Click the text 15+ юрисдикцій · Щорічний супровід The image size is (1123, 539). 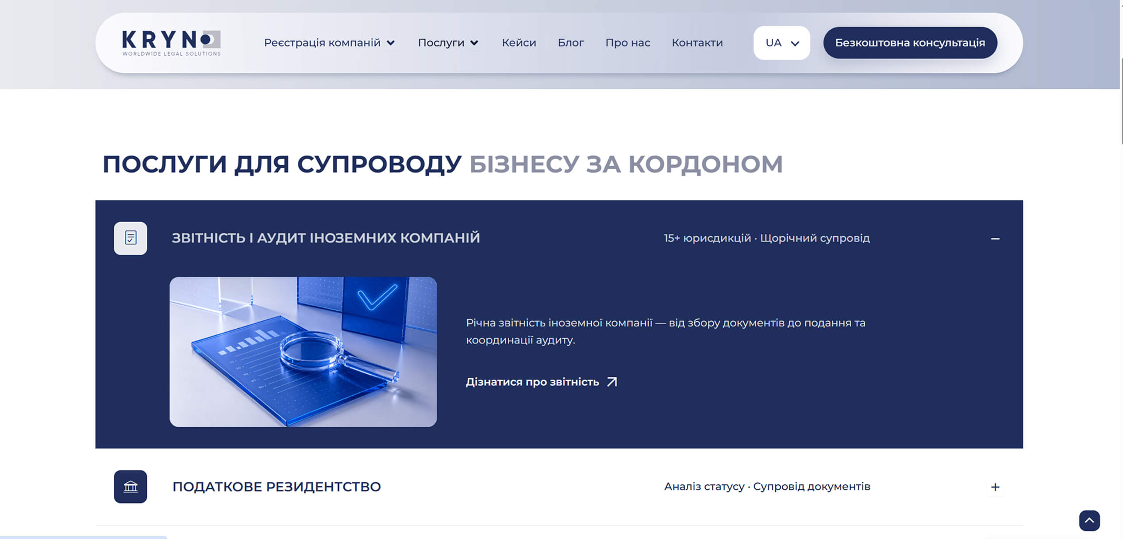click(767, 238)
